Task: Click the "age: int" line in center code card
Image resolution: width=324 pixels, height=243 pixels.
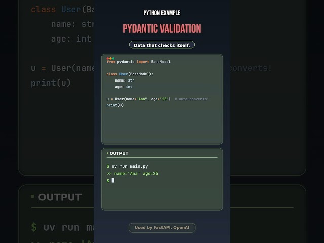Action: pyautogui.click(x=124, y=87)
